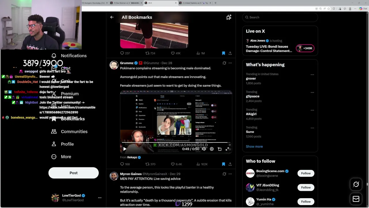
Task: Open the grover trending topic
Action: [x=251, y=79]
